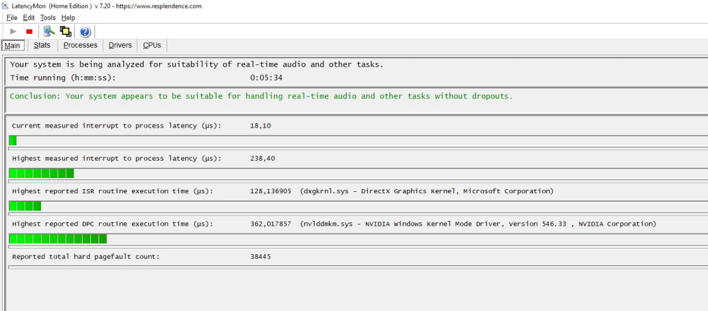Select the Main tab

[12, 46]
